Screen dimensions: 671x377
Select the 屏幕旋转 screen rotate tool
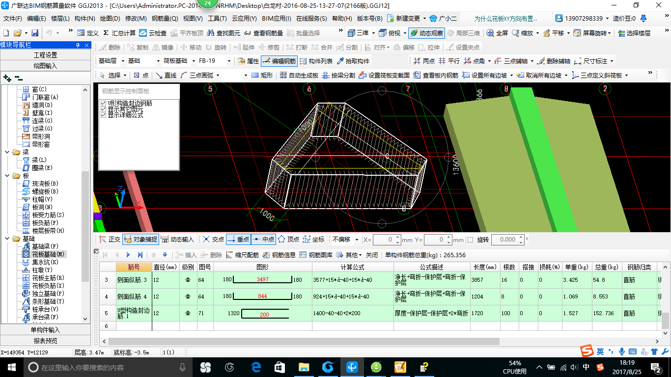(x=591, y=33)
